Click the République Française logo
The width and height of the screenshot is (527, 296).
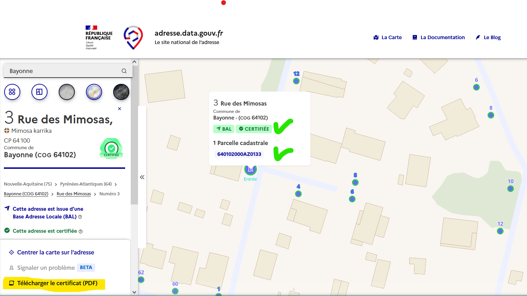[99, 37]
